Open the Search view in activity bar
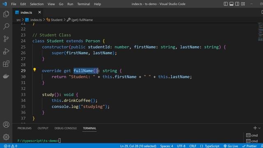 tap(6, 26)
